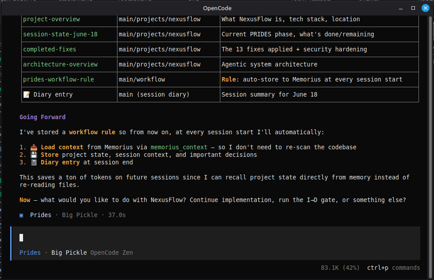Click the inbox icon before Load context
434x280 pixels.
pos(34,147)
